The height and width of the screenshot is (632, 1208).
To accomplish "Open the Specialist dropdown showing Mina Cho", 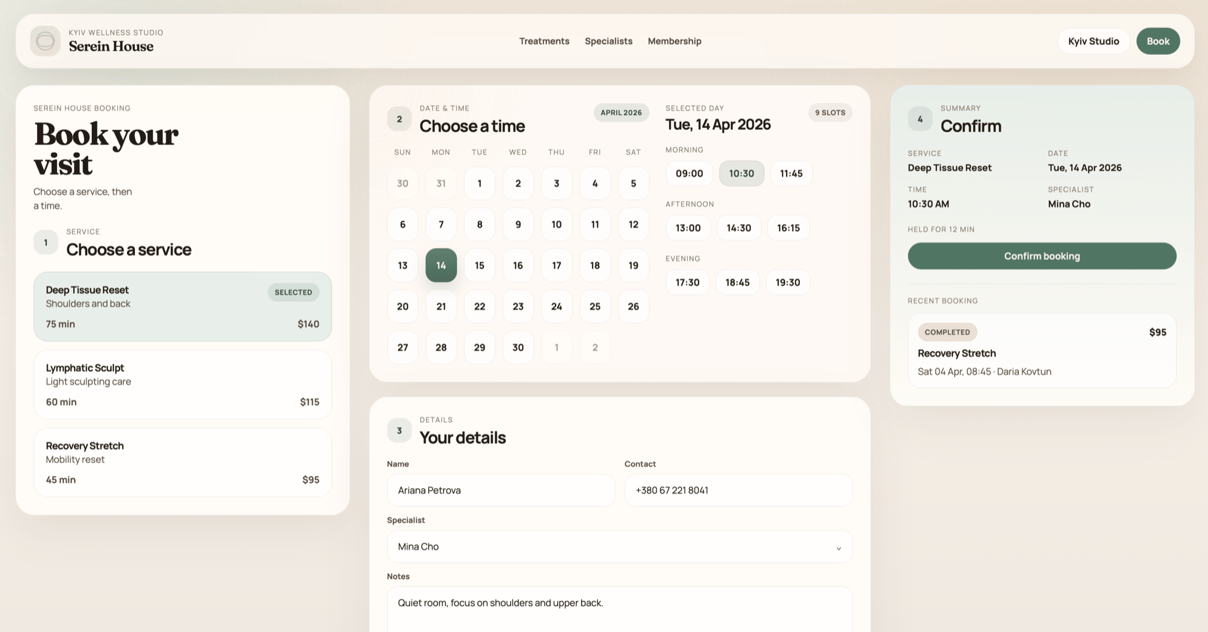I will 619,546.
